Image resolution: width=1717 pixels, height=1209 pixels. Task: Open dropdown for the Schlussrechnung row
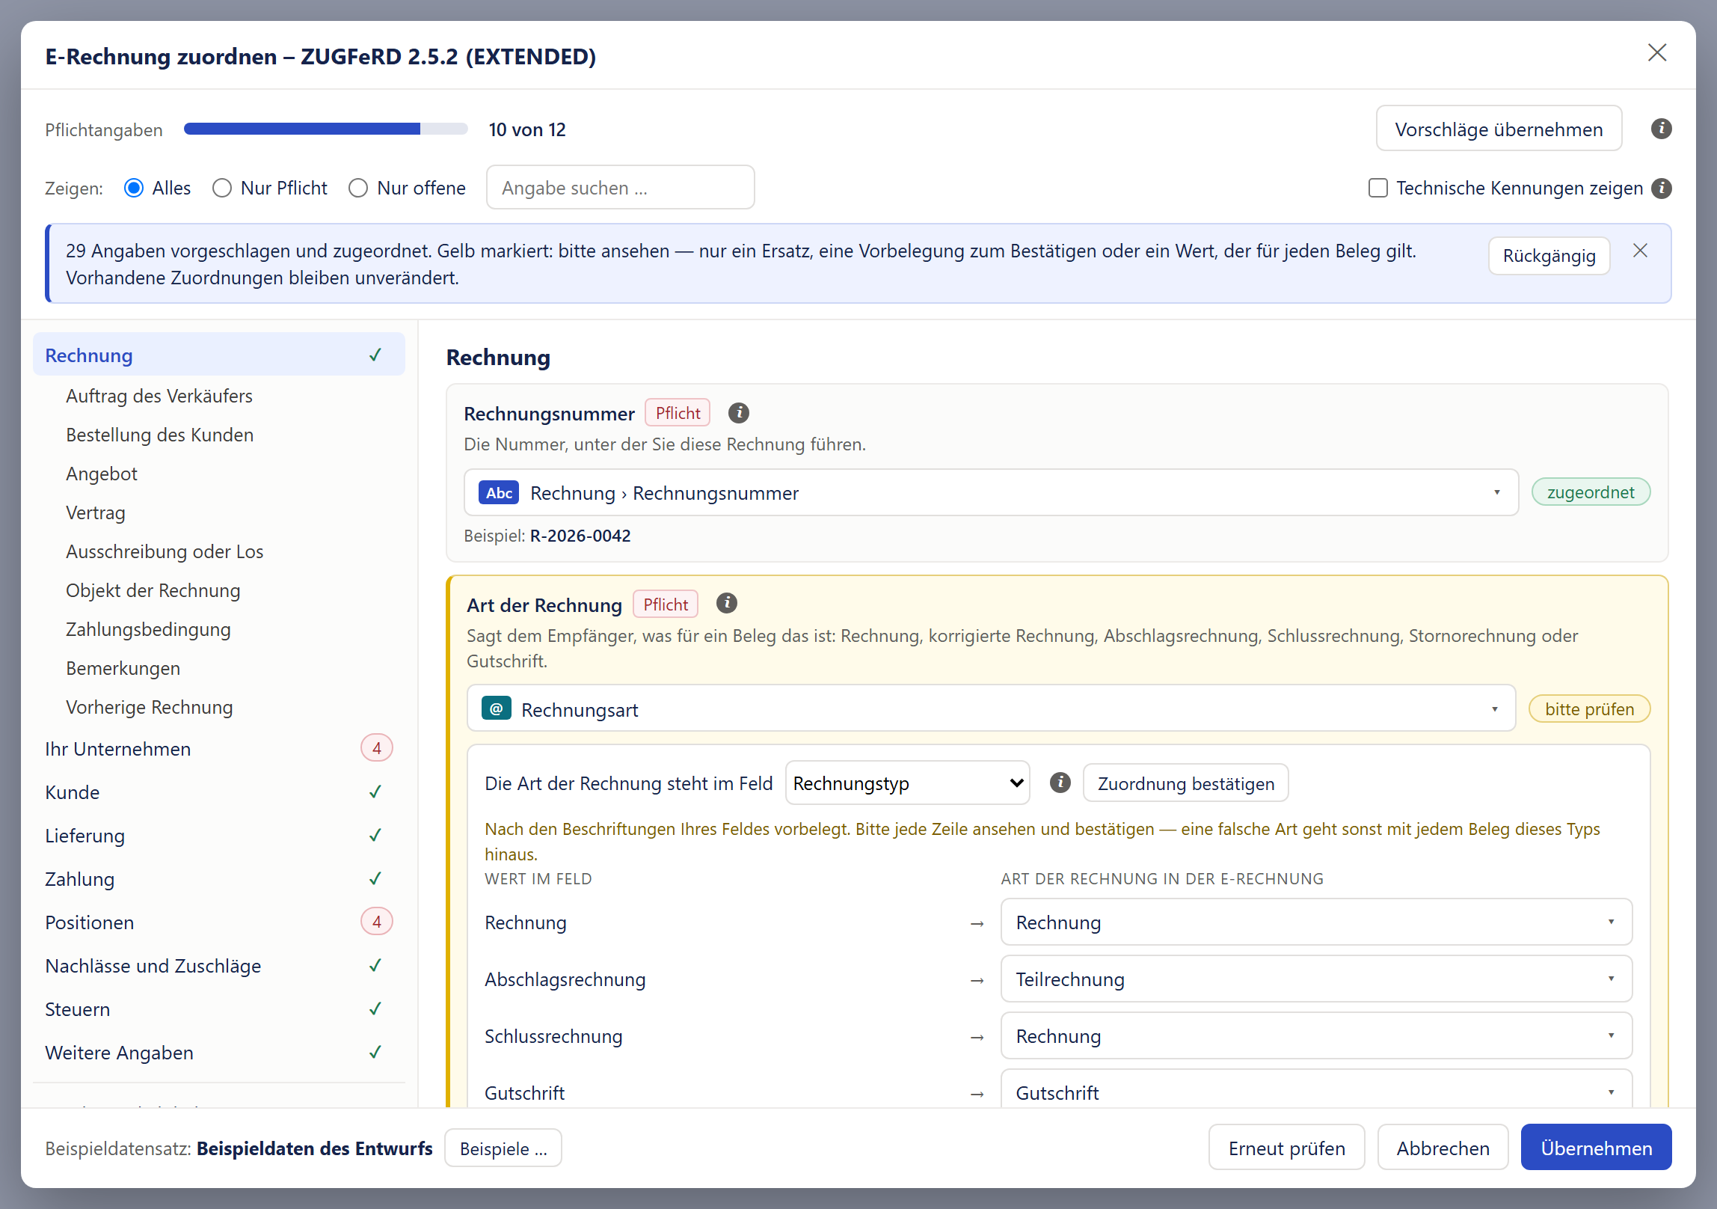1316,1035
